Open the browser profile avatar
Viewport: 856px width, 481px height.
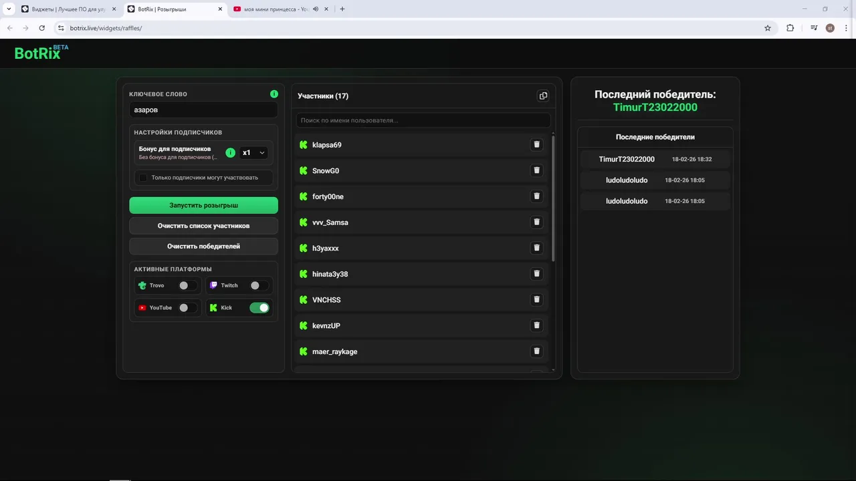(x=830, y=28)
